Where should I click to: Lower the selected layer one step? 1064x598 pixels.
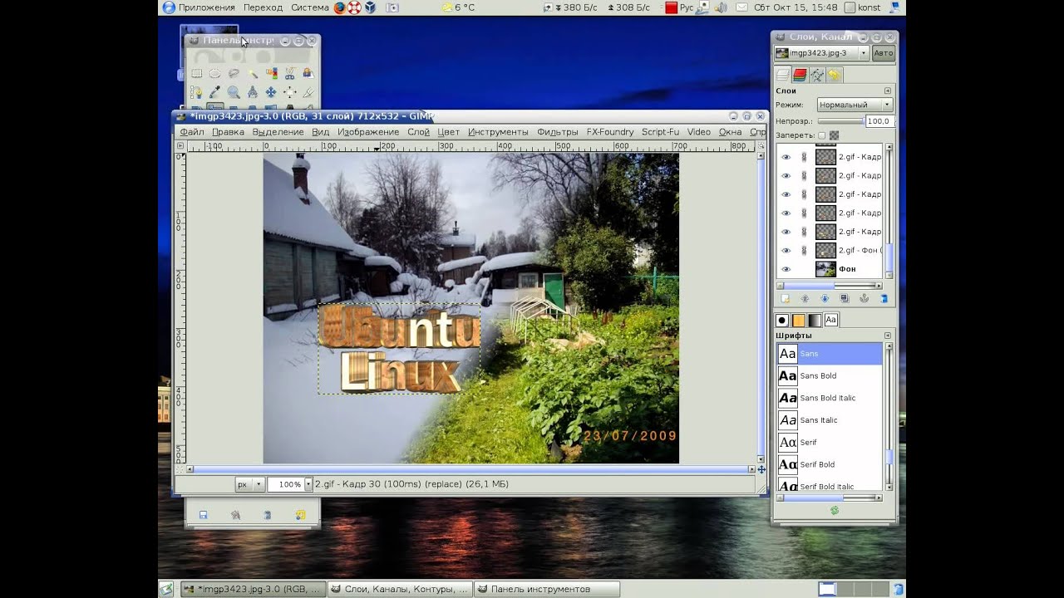[x=825, y=298]
